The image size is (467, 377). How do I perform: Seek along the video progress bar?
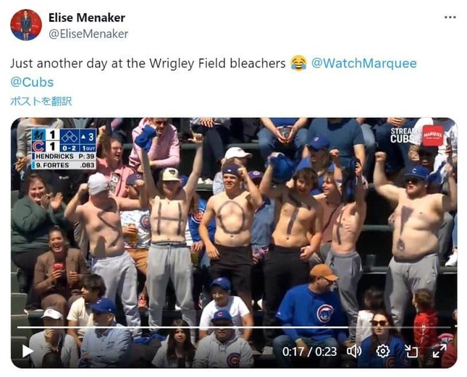point(234,328)
